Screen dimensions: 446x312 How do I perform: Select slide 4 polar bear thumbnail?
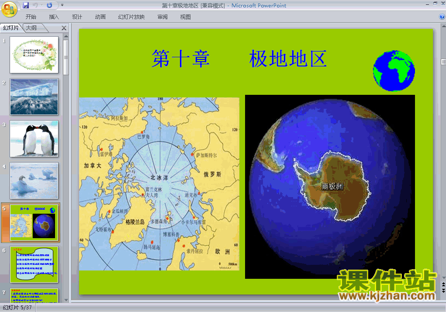pos(34,180)
